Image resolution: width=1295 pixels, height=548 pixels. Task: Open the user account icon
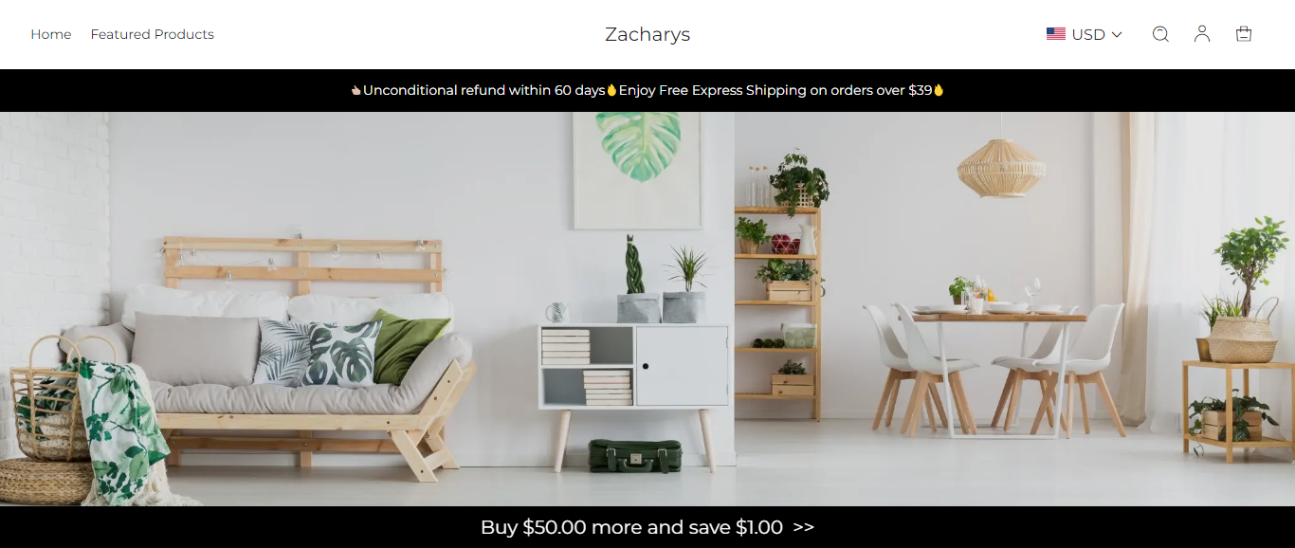pos(1202,34)
